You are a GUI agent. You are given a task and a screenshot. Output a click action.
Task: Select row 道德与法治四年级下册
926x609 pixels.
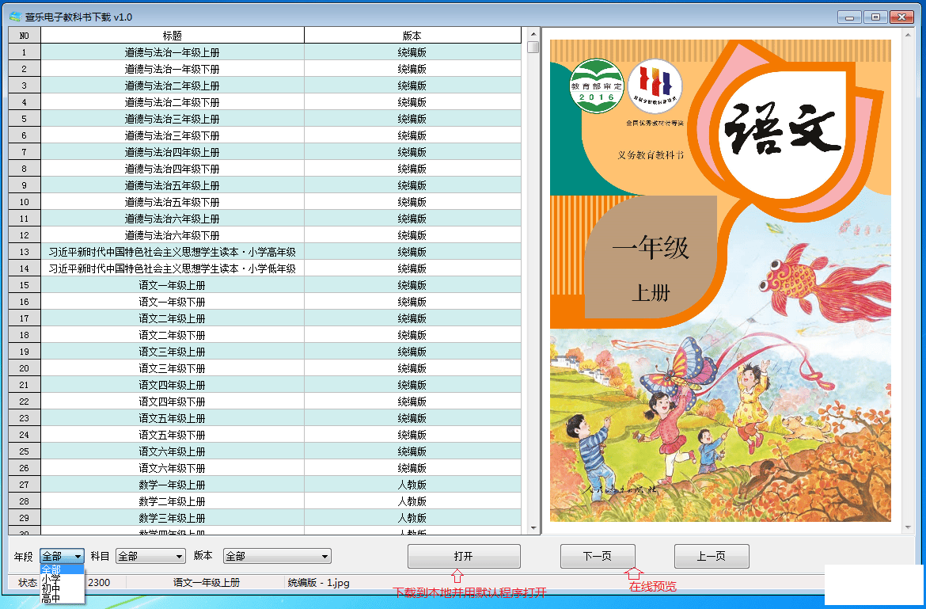click(264, 169)
